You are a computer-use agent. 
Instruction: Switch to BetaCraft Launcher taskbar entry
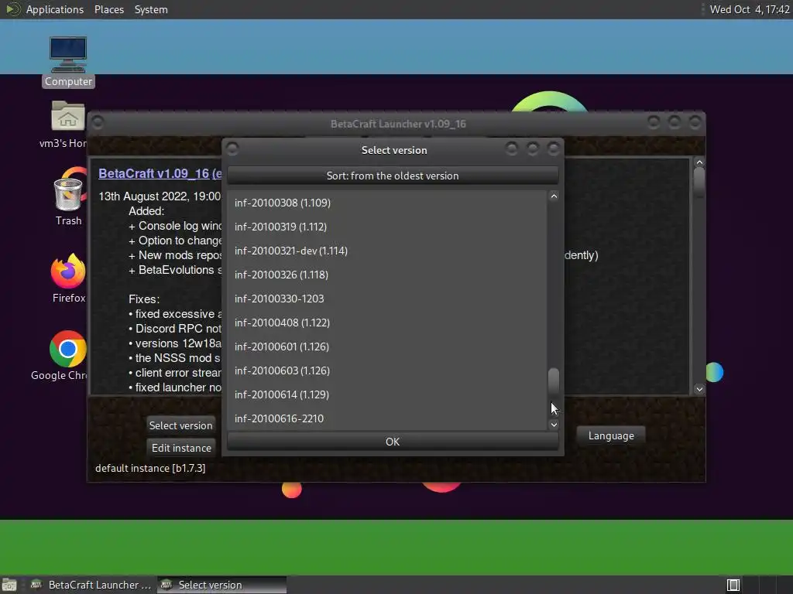coord(91,585)
